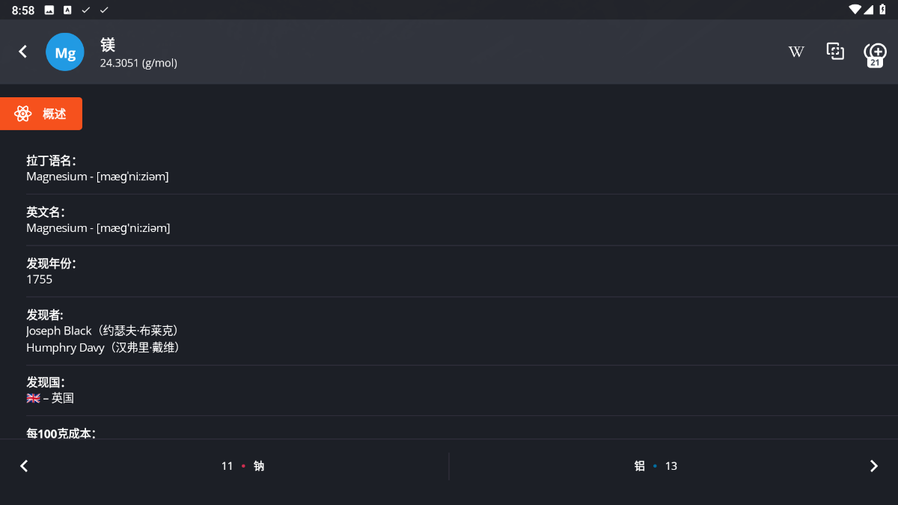Viewport: 898px width, 505px height.
Task: Tap the red dot beside 钠
Action: tap(243, 466)
